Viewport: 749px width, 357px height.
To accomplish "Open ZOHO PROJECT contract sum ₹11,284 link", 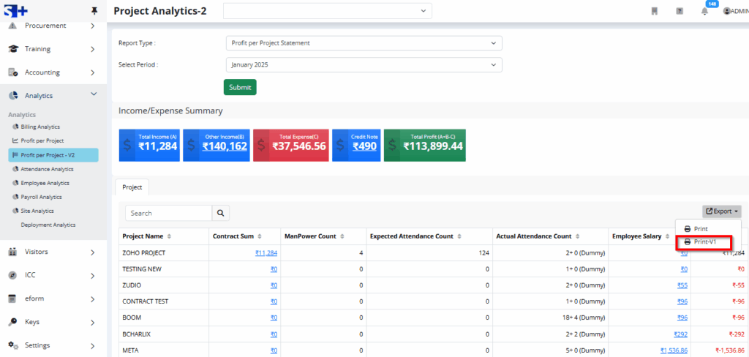I will 266,252.
